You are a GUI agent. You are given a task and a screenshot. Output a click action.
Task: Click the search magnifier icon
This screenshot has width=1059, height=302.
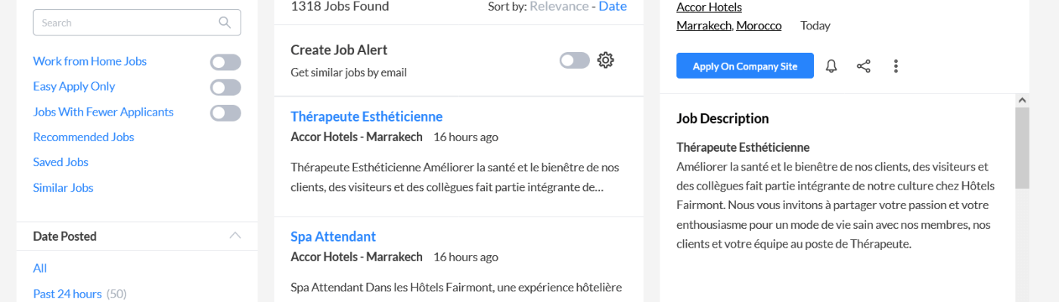coord(225,23)
